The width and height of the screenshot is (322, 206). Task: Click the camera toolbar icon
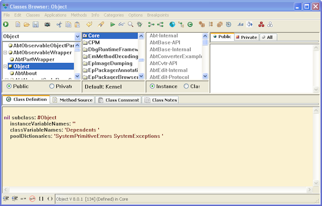(x=47, y=25)
